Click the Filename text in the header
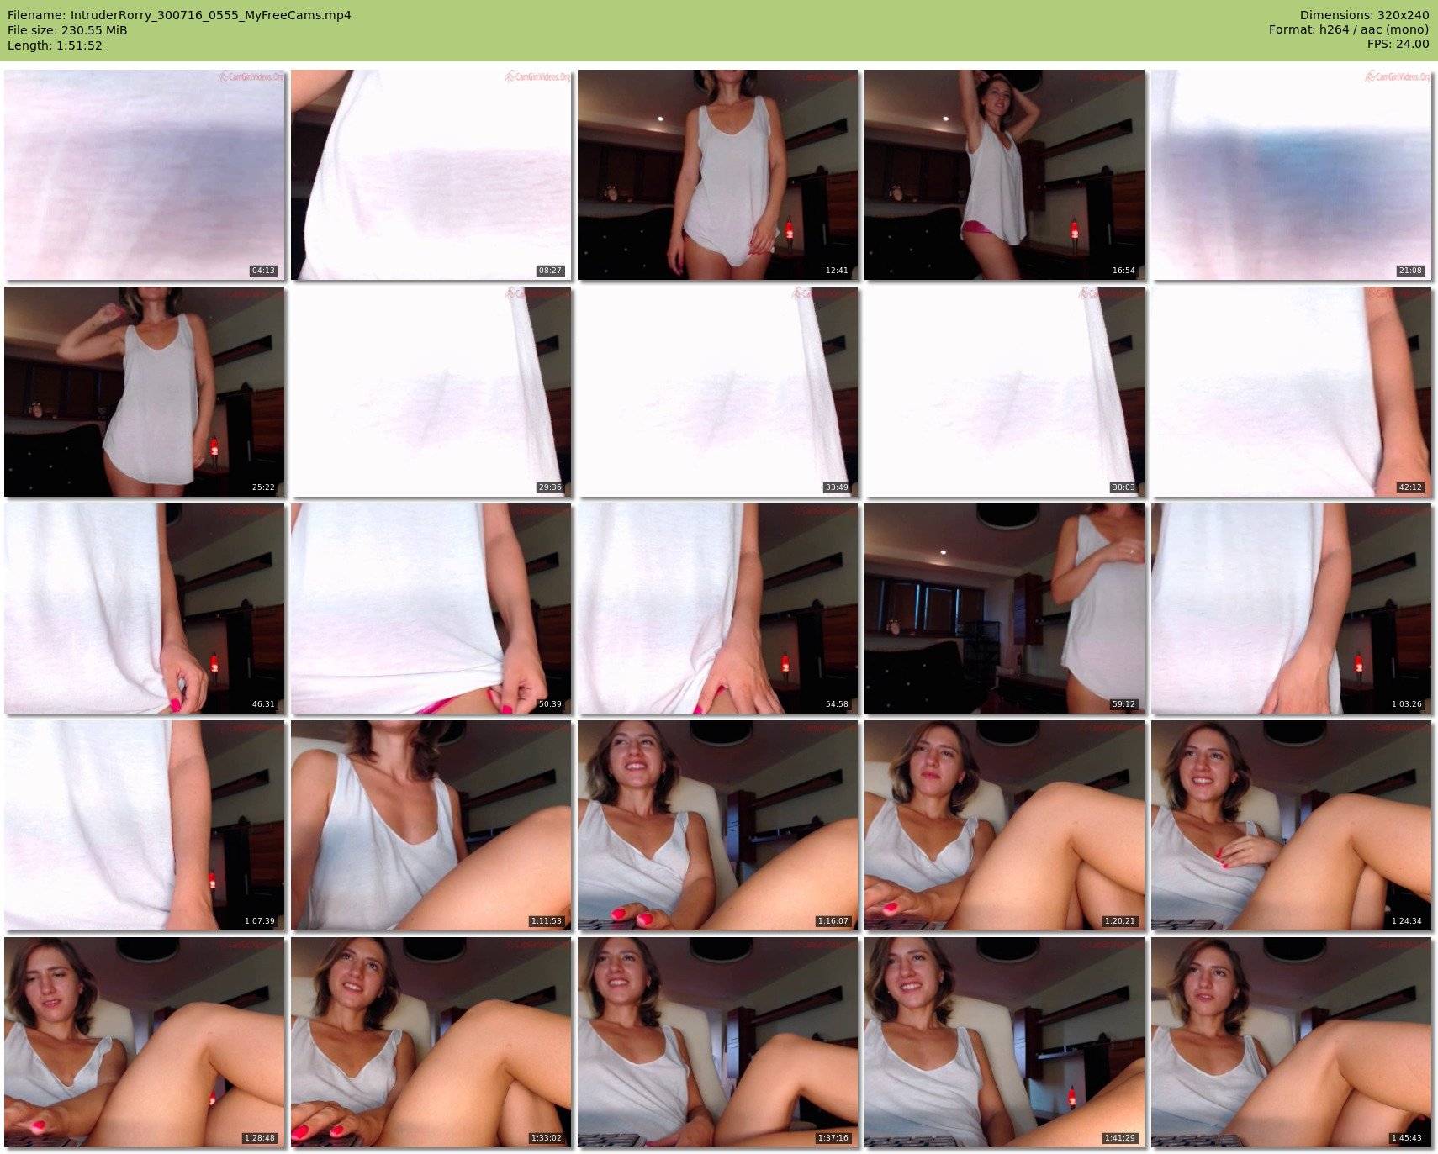 tap(179, 15)
